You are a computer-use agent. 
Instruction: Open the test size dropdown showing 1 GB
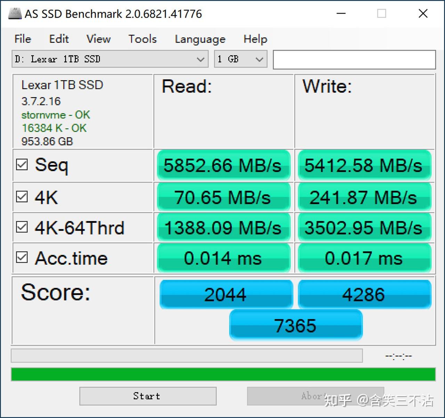[x=236, y=59]
